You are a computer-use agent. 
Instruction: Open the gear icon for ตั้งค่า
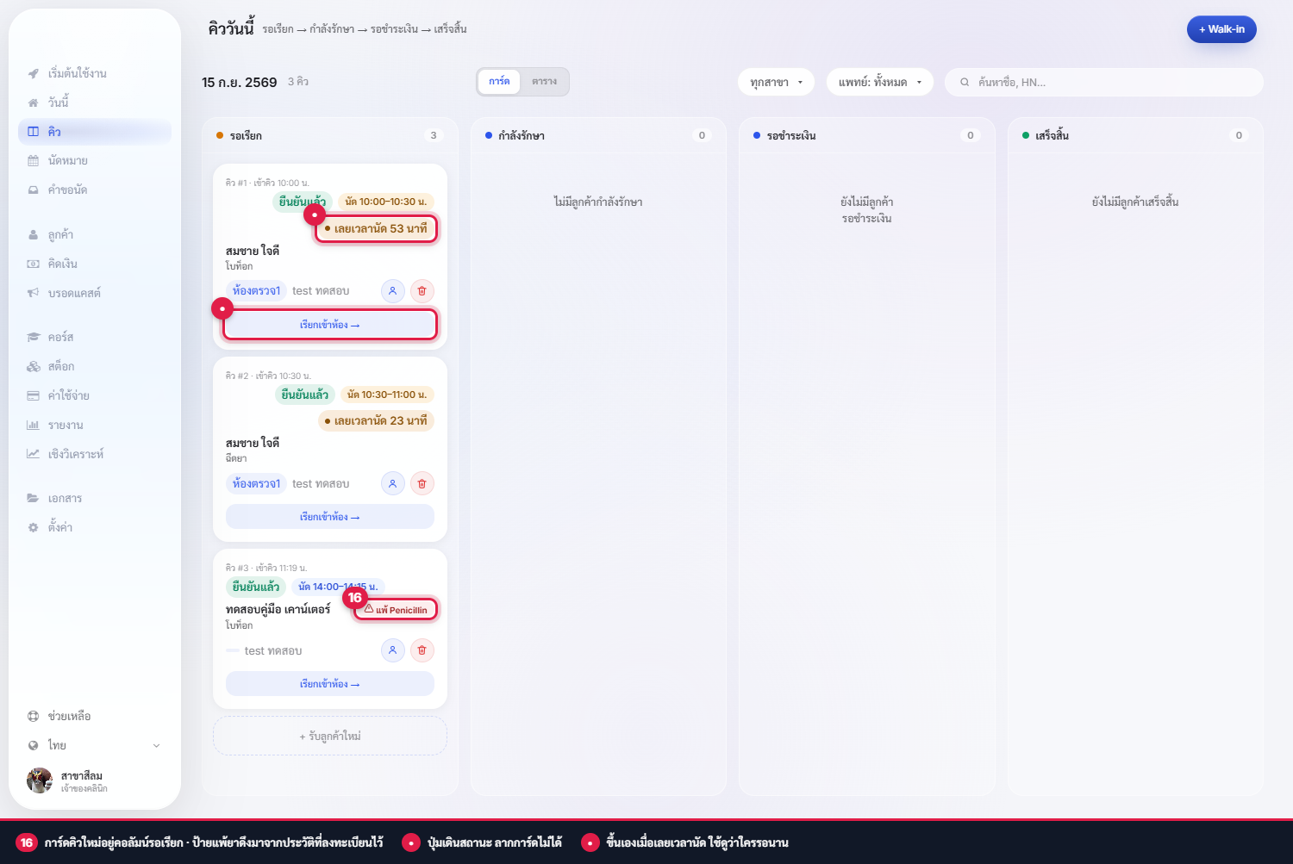33,527
